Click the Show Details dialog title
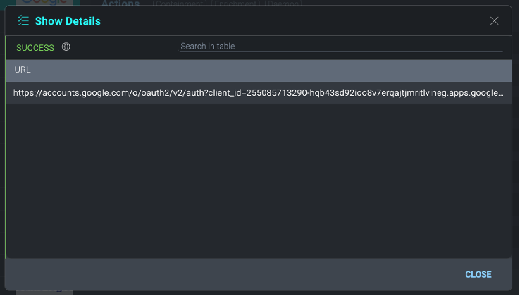The height and width of the screenshot is (296, 520). (68, 21)
